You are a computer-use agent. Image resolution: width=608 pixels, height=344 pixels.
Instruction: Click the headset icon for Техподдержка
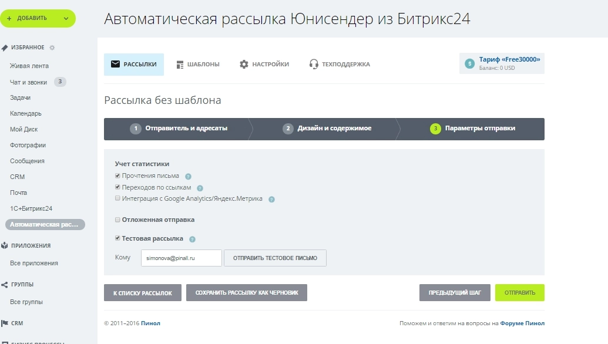tap(314, 64)
